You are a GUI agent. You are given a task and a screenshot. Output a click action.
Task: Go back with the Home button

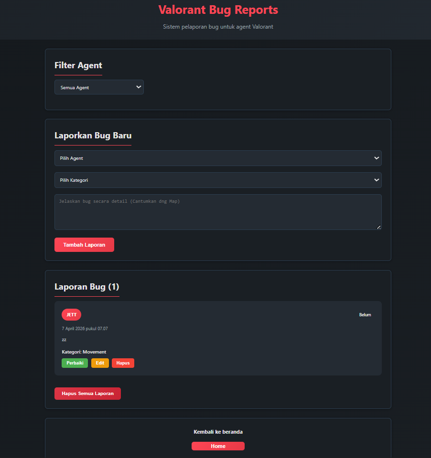click(x=218, y=446)
